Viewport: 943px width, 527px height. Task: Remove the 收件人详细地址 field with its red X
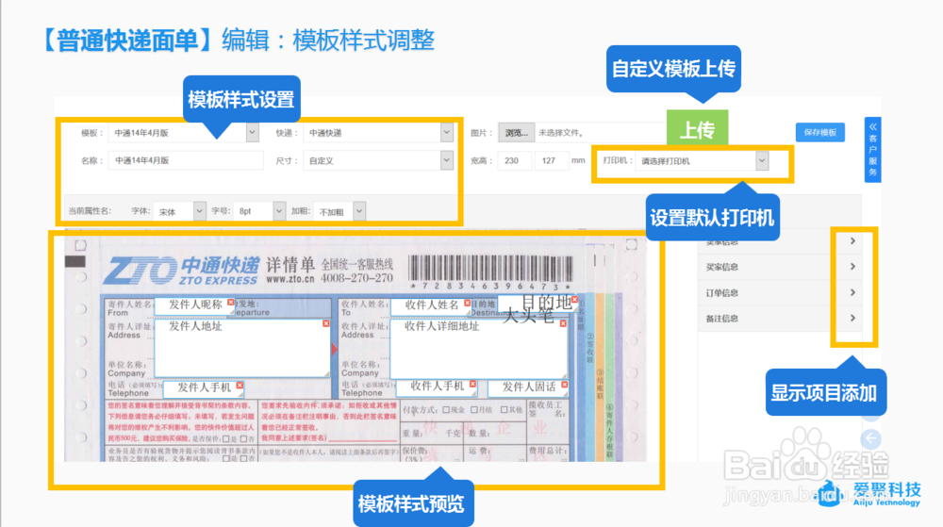563,323
